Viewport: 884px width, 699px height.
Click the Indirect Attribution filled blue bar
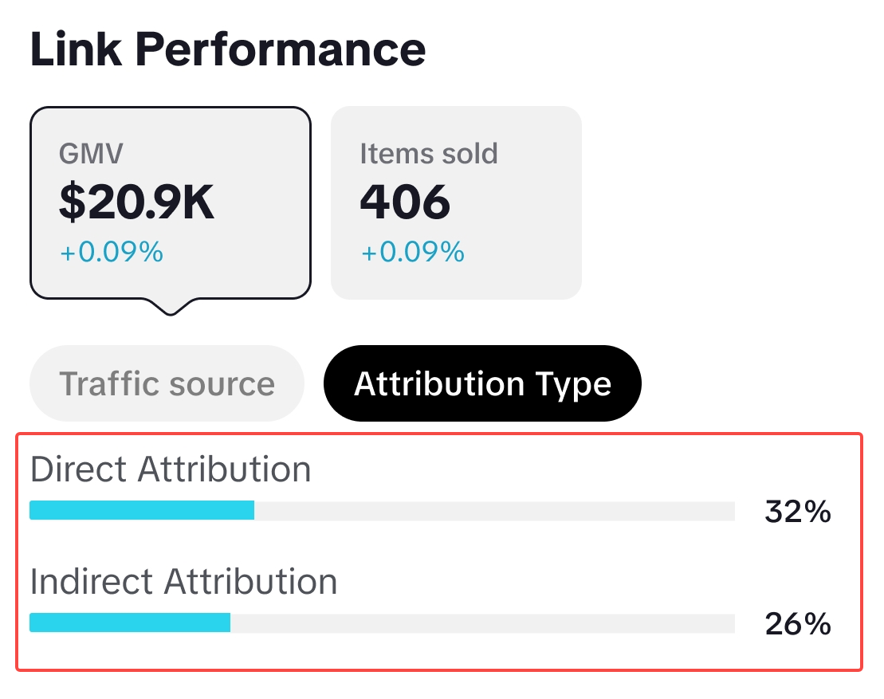coord(130,622)
